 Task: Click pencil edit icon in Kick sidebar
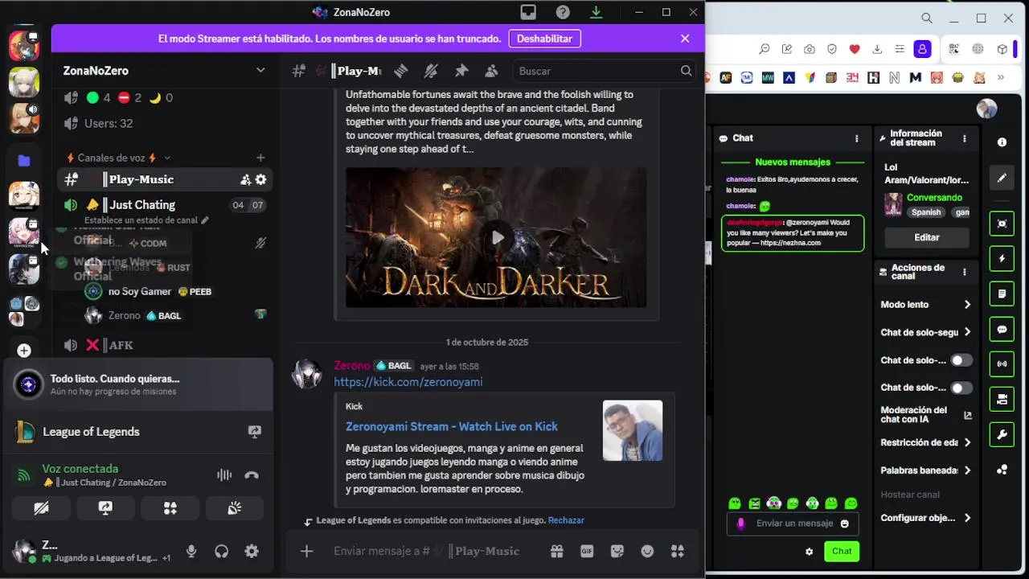1002,178
